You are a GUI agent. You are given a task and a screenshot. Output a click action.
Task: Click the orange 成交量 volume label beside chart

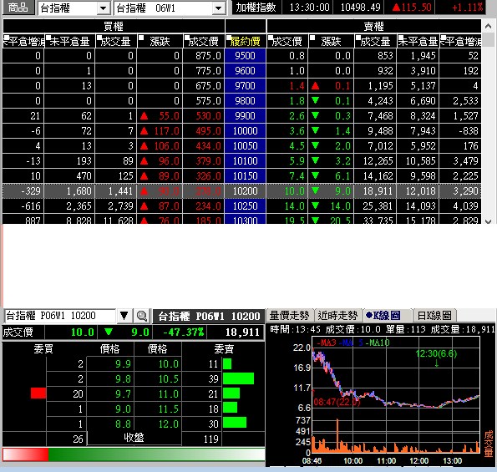point(489,444)
